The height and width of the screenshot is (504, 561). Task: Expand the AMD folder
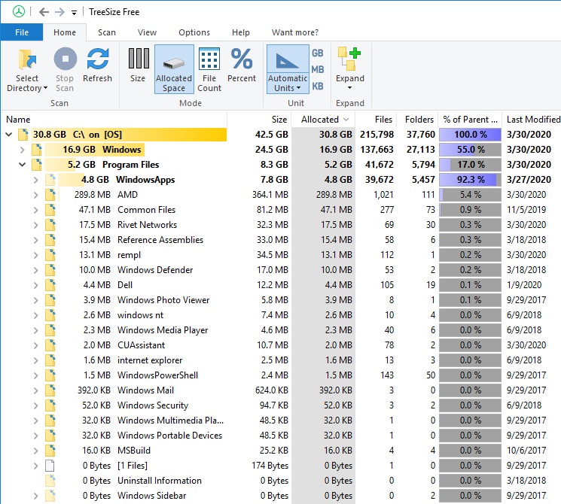(x=36, y=195)
